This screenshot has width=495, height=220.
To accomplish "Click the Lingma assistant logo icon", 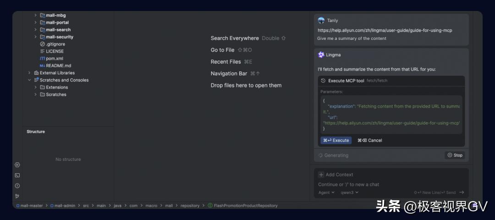I will click(321, 55).
